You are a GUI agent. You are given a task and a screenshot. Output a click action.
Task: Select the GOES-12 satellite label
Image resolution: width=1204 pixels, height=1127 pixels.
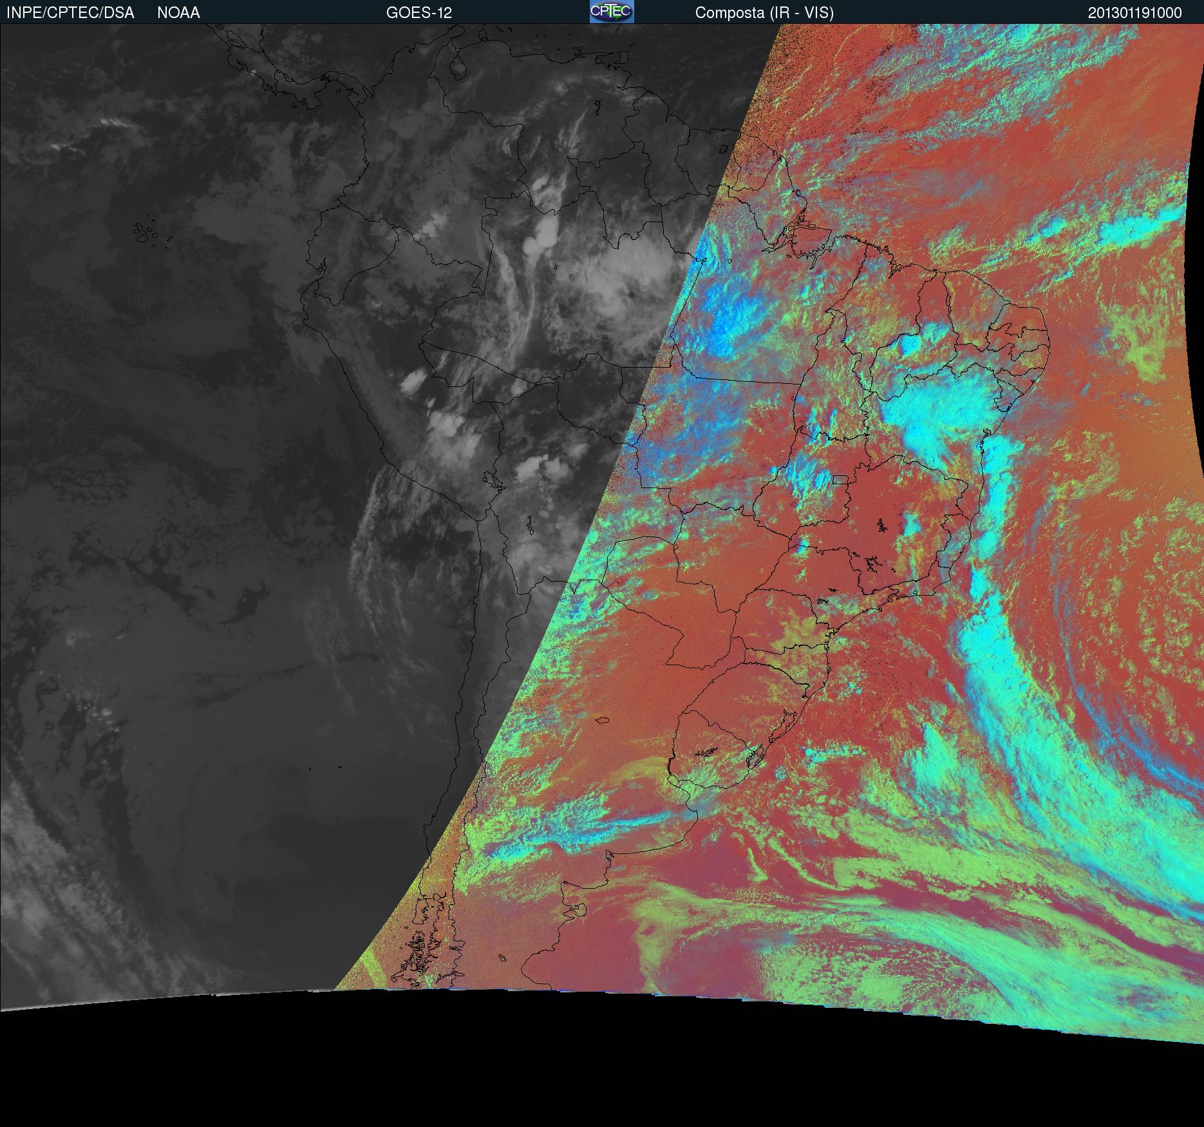point(419,13)
